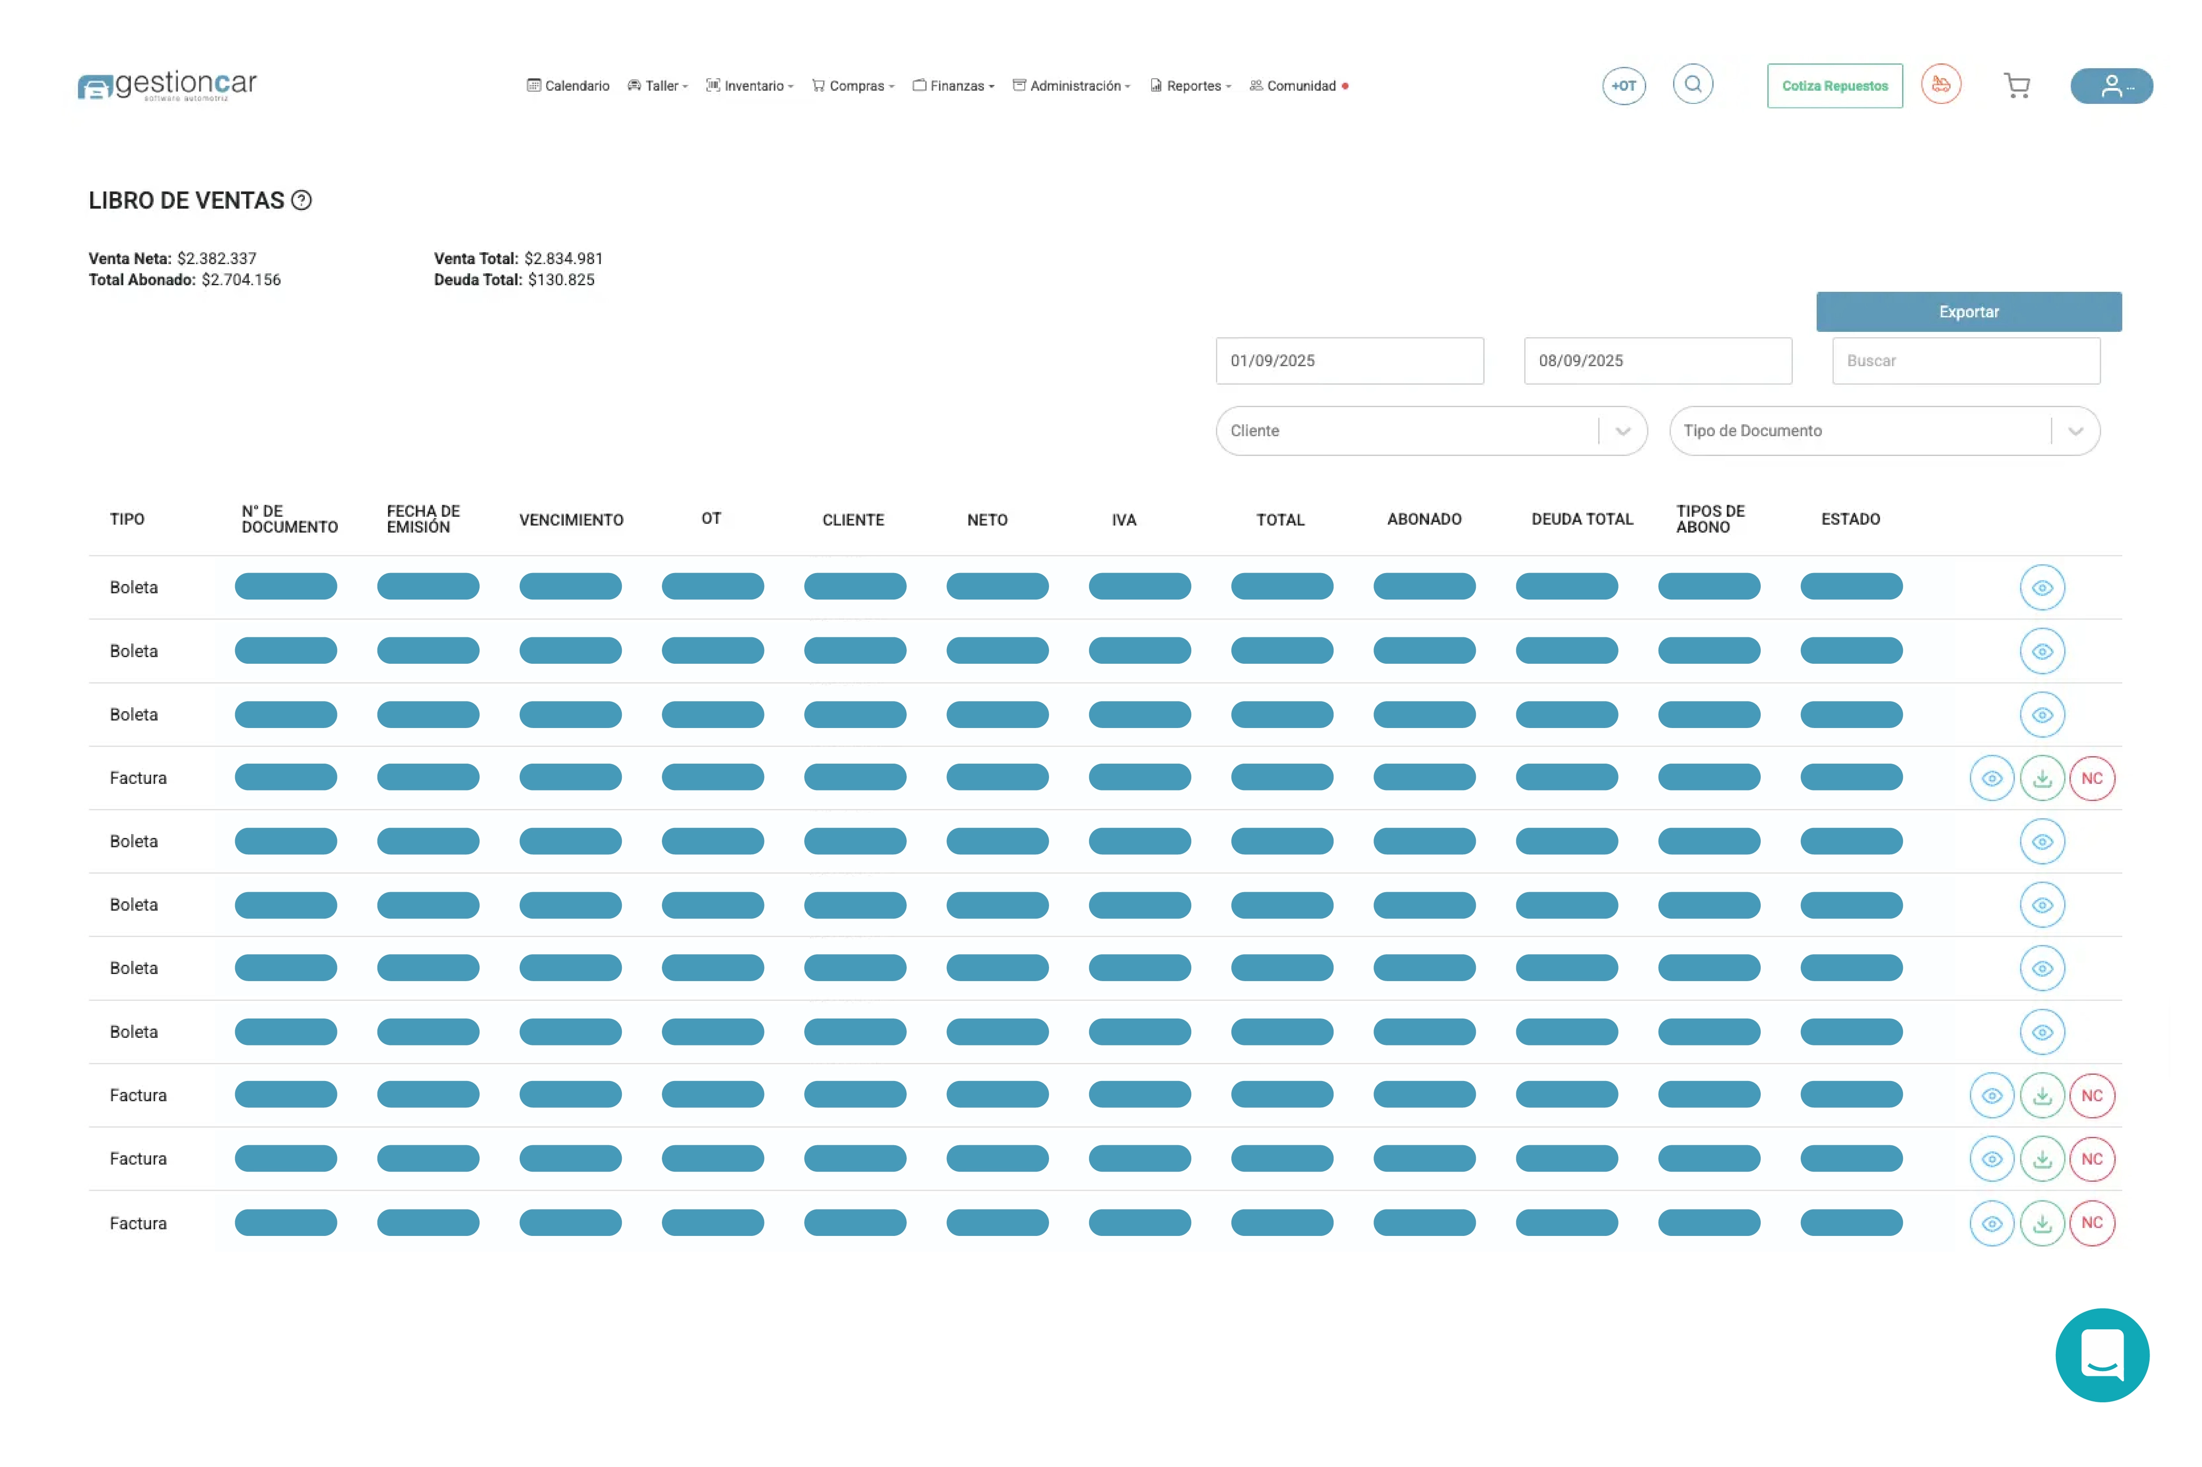Image resolution: width=2202 pixels, height=1467 pixels.
Task: Open the shopping cart icon
Action: (2017, 86)
